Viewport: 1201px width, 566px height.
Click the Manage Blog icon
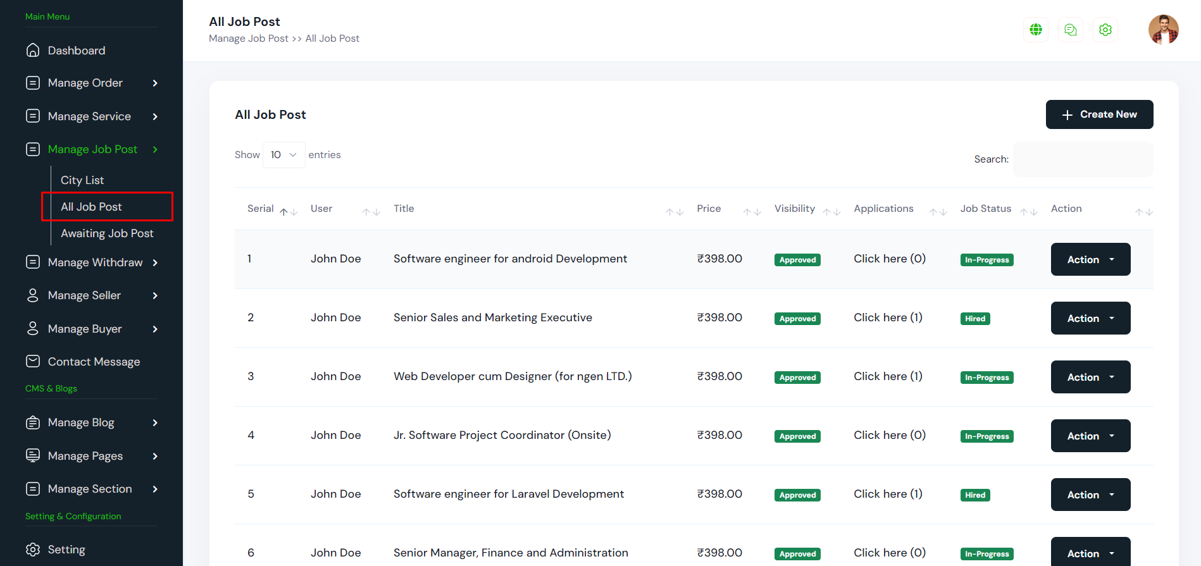pos(33,422)
